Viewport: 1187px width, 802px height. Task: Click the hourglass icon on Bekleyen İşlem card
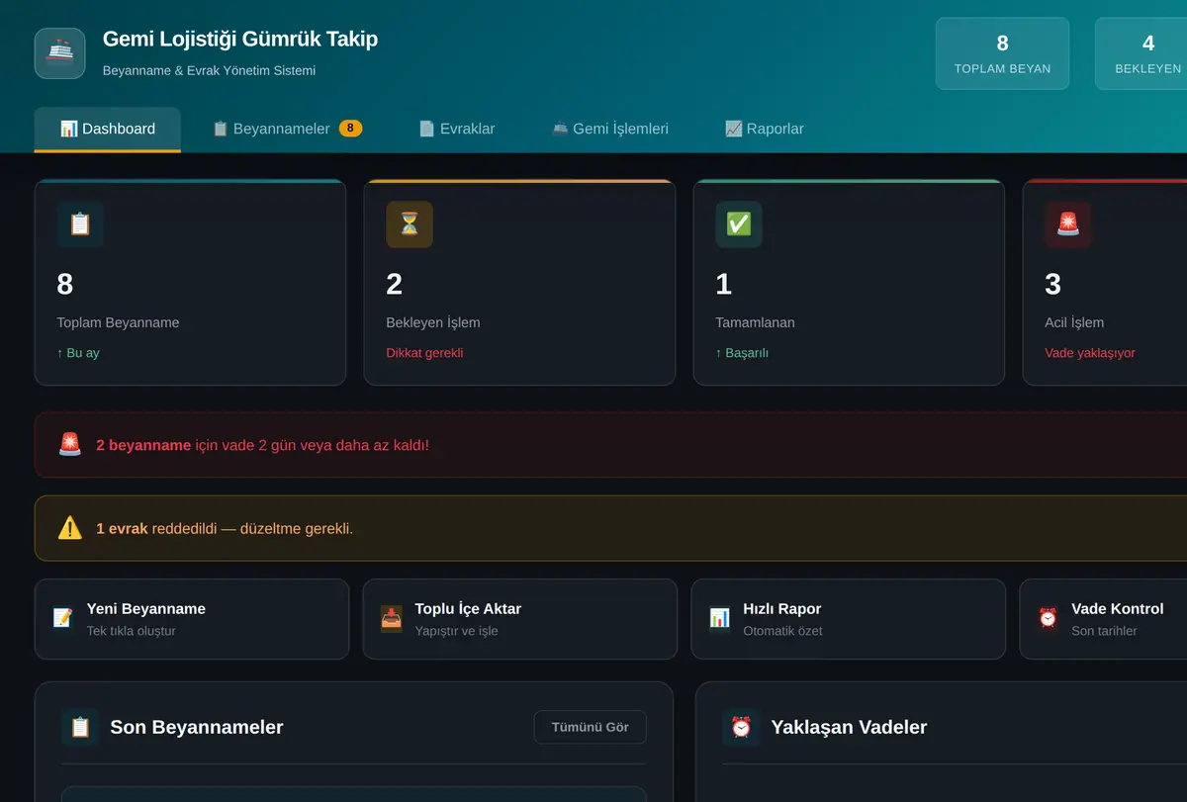click(x=410, y=224)
